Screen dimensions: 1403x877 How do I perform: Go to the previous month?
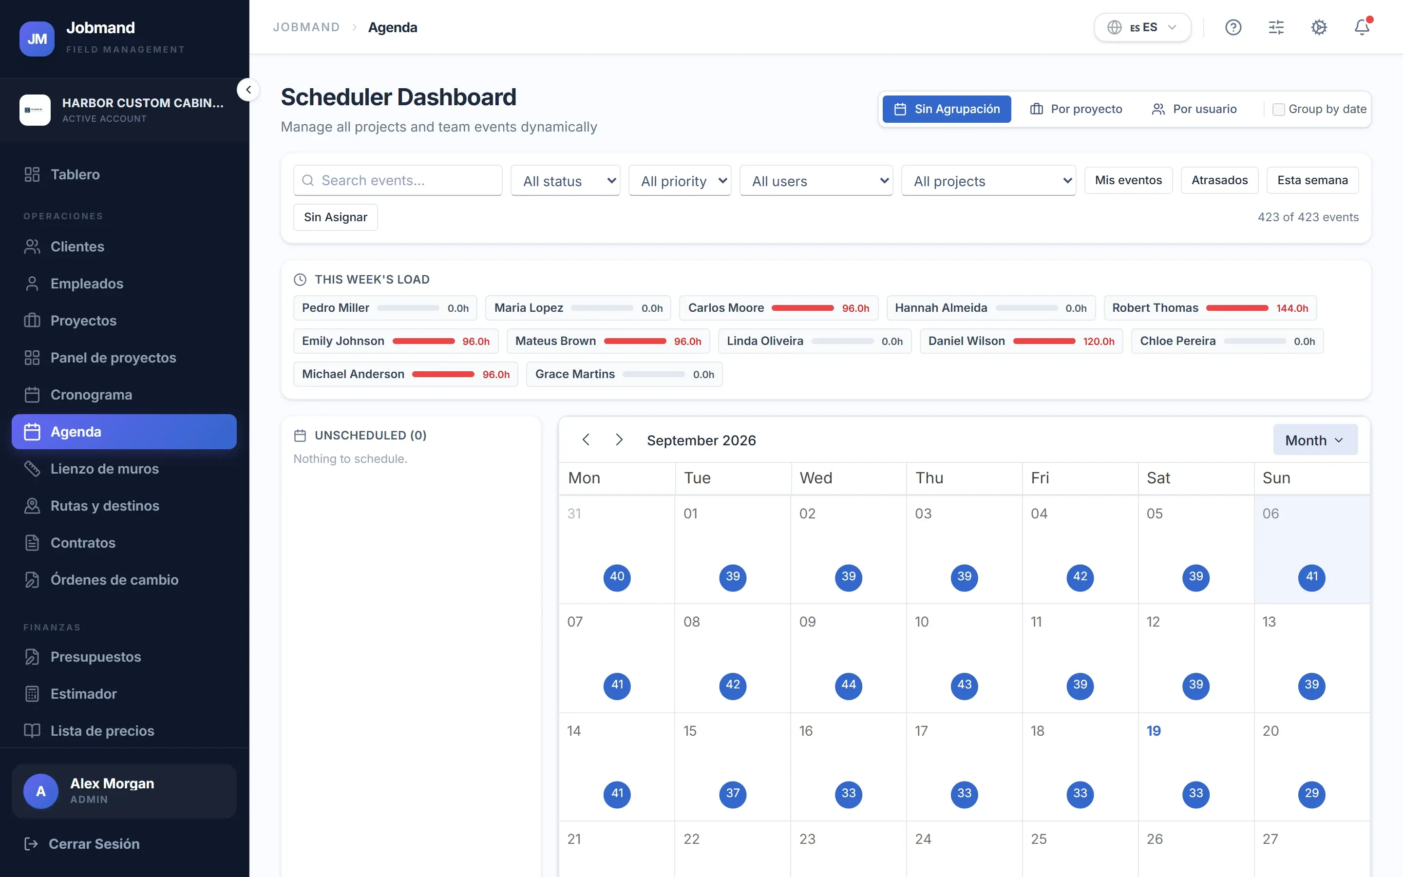click(x=586, y=439)
